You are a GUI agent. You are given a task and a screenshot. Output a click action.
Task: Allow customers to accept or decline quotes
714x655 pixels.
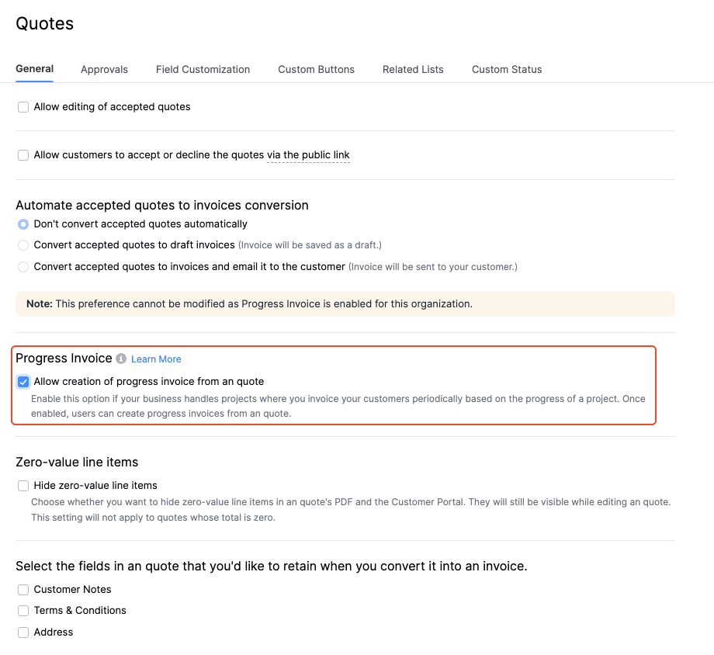23,154
